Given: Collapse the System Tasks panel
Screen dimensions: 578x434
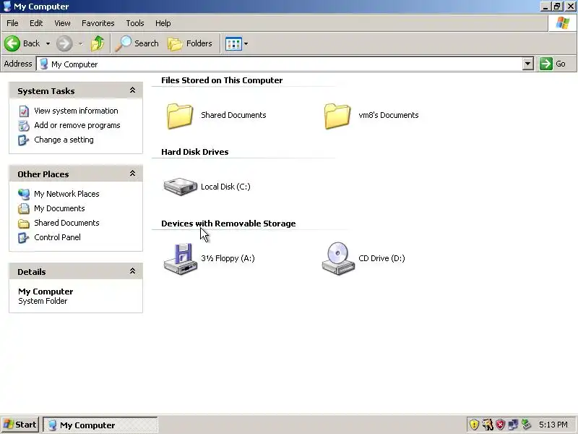Looking at the screenshot, I should coord(132,90).
